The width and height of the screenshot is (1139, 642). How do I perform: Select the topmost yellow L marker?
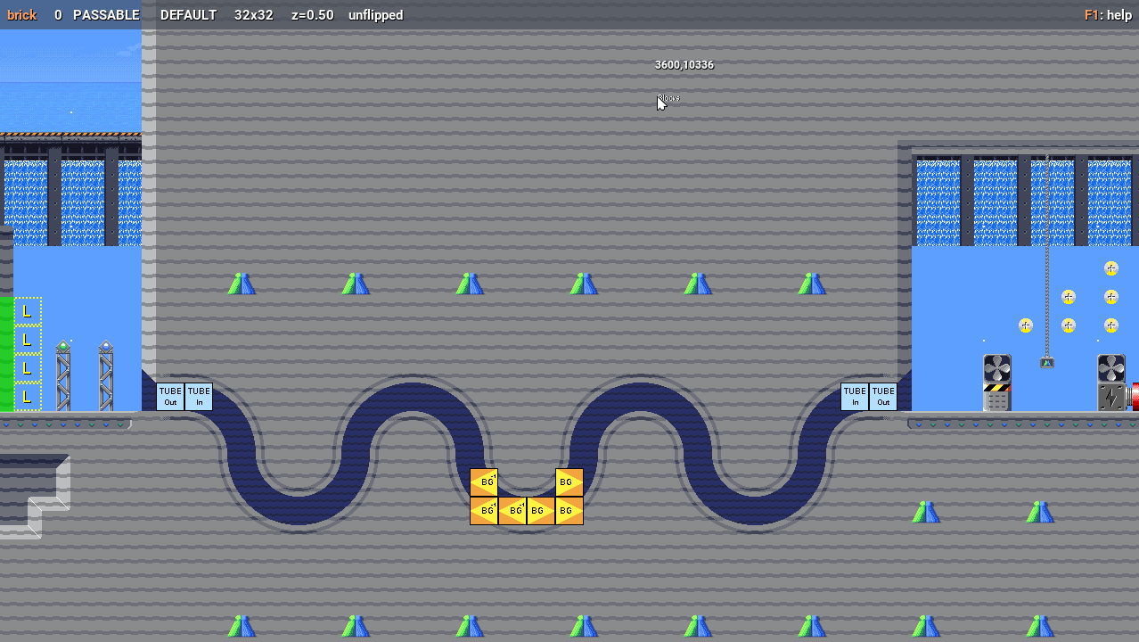pyautogui.click(x=28, y=311)
